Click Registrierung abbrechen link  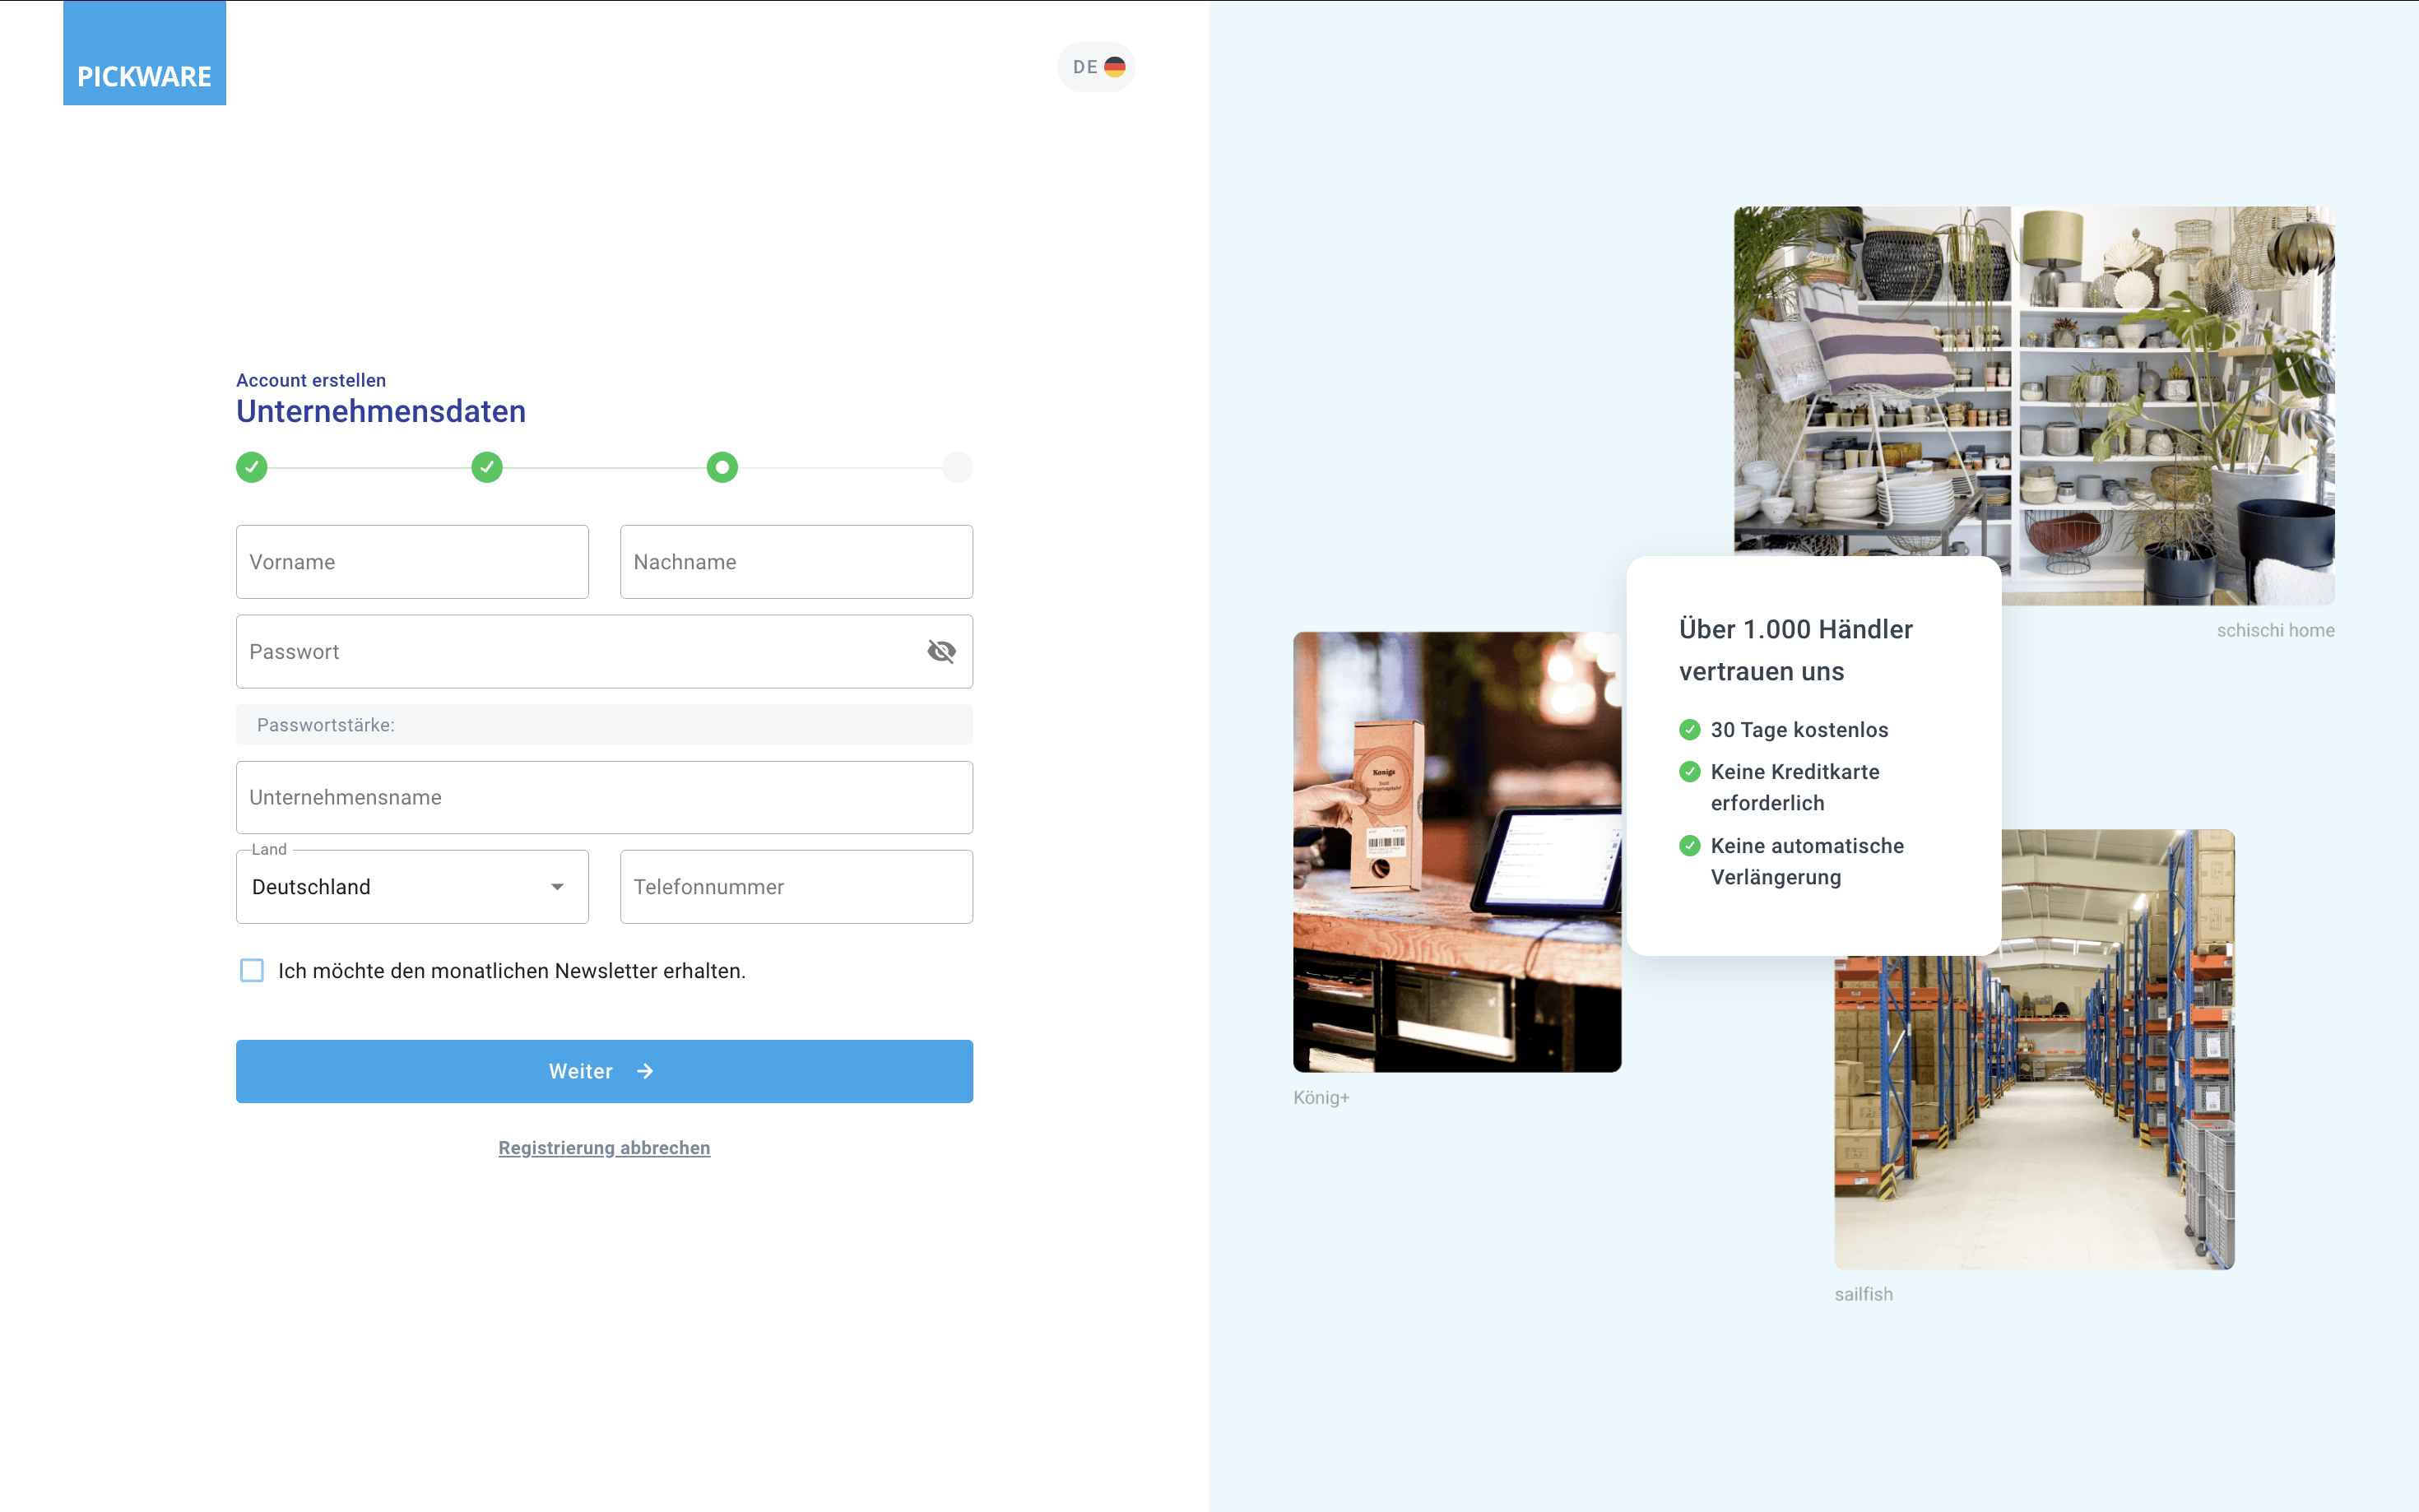coord(604,1148)
